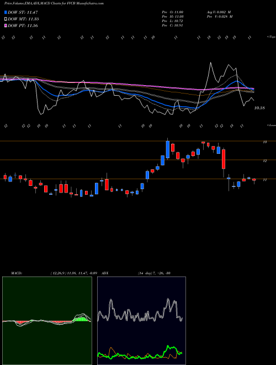
Task: Click the 'Pre L: 10.72' low value
Action: click(173, 21)
